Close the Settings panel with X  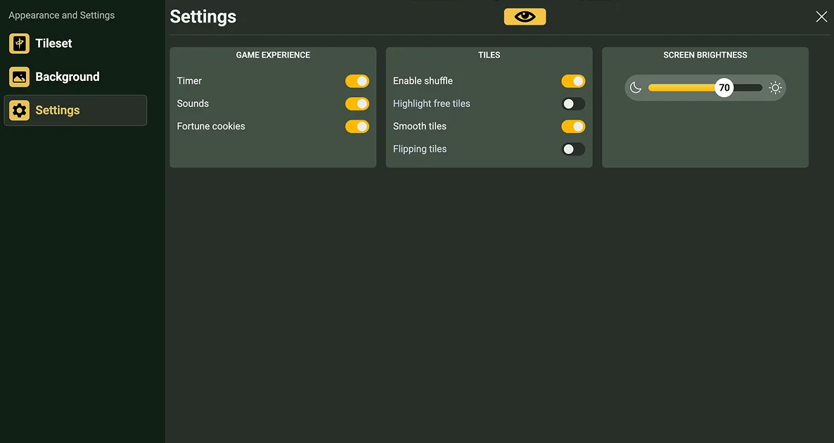click(x=821, y=17)
